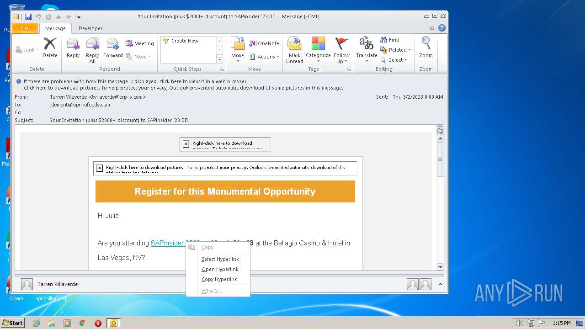Viewport: 585px width, 329px height.
Task: Click the Reply icon
Action: click(73, 48)
